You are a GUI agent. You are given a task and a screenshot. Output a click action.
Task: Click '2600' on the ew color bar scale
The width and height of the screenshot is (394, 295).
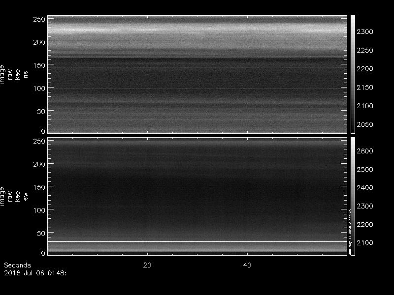tap(365, 151)
